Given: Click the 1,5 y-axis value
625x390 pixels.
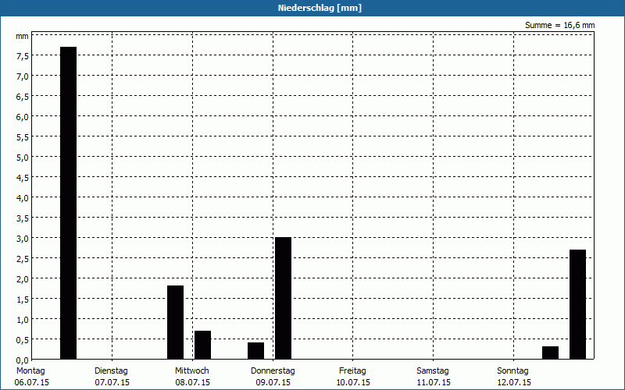Looking at the screenshot, I should (23, 300).
